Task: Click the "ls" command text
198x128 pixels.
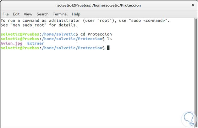Action: pos(109,39)
